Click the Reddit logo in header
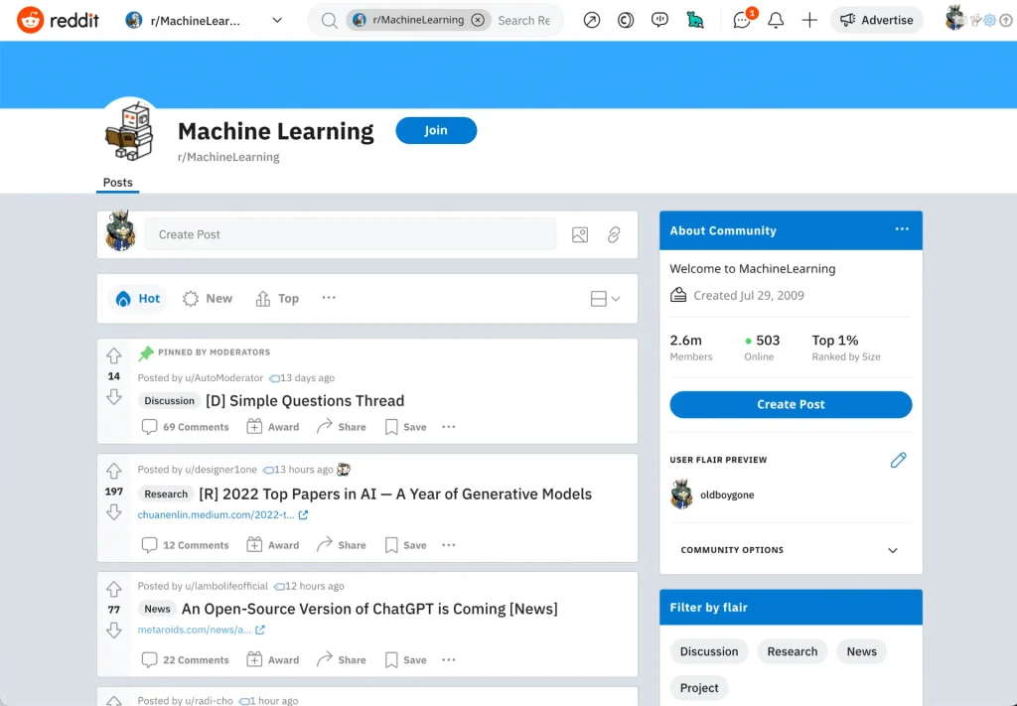Image resolution: width=1017 pixels, height=706 pixels. 58,20
